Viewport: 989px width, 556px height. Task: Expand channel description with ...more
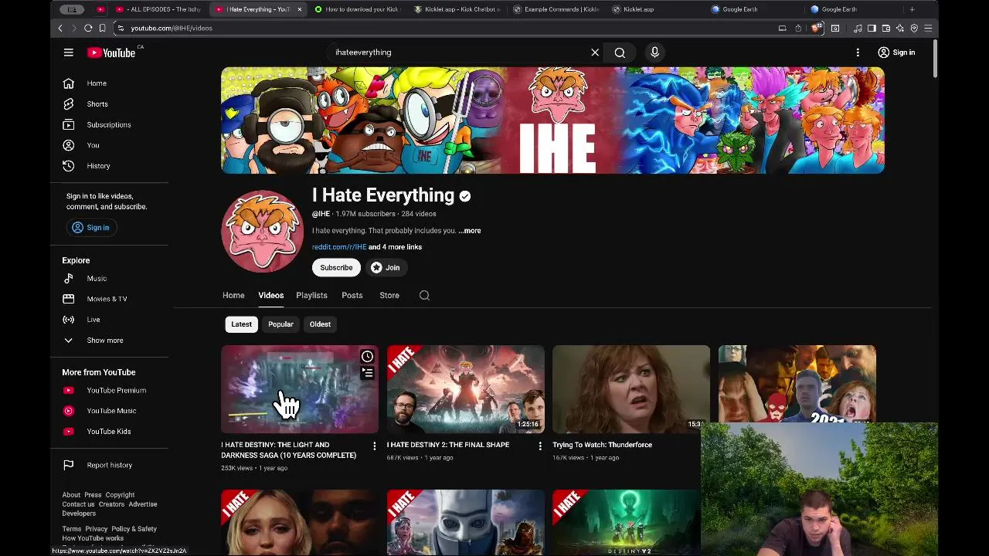pos(469,231)
